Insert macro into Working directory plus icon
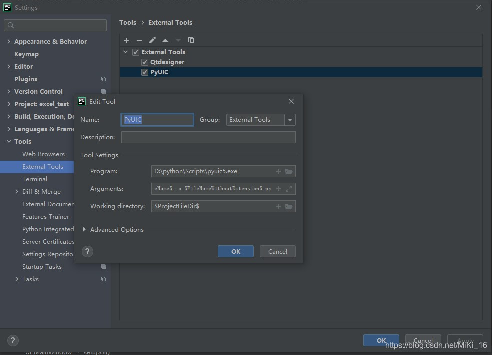Viewport: 492px width, 355px height. (278, 206)
